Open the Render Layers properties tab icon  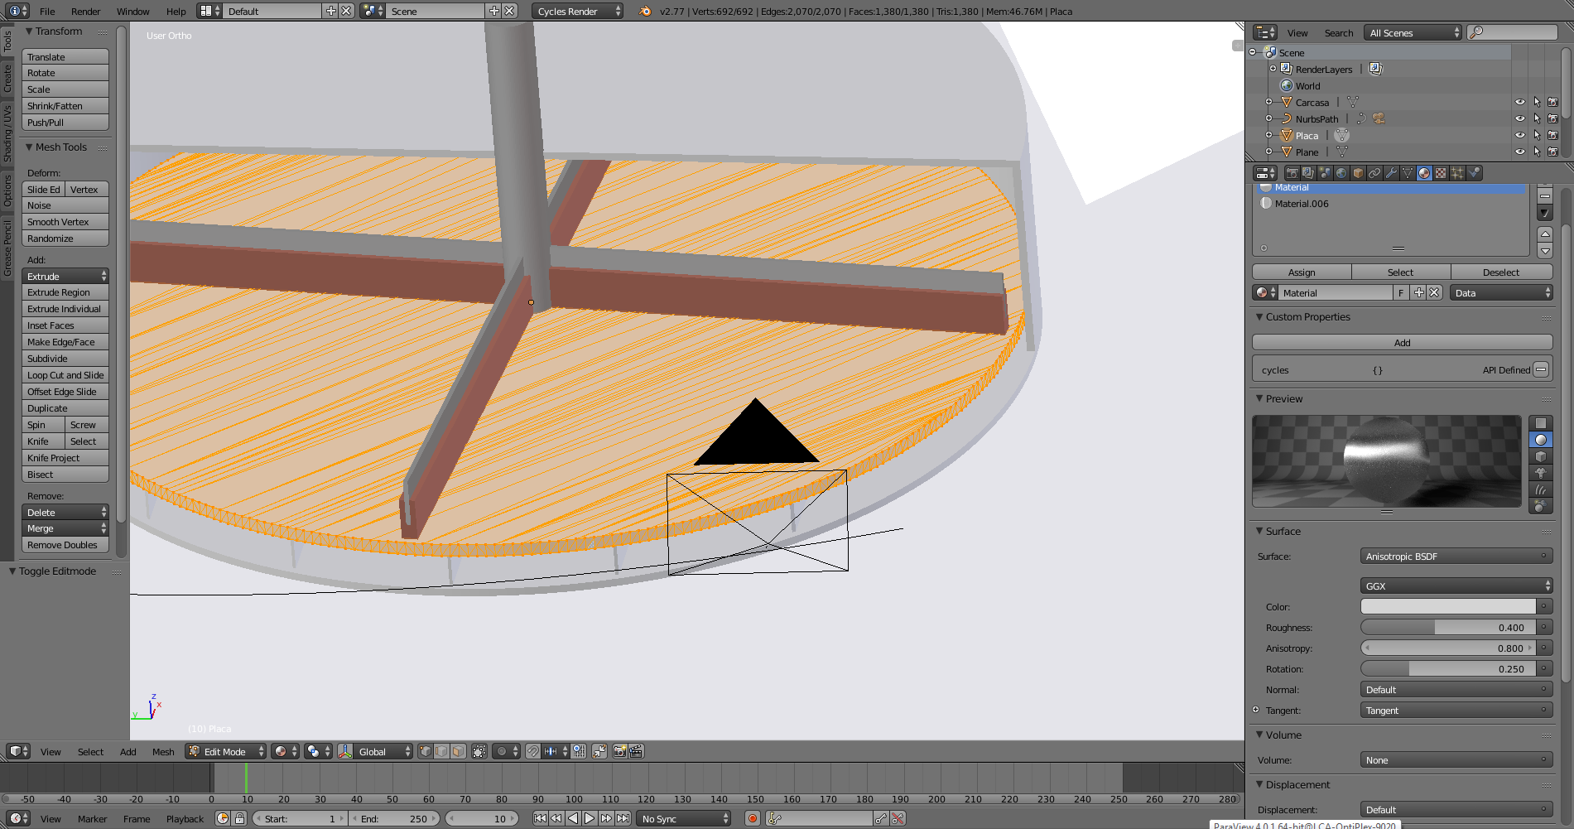point(1308,173)
